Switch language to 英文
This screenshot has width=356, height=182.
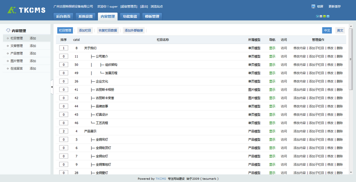point(340,30)
